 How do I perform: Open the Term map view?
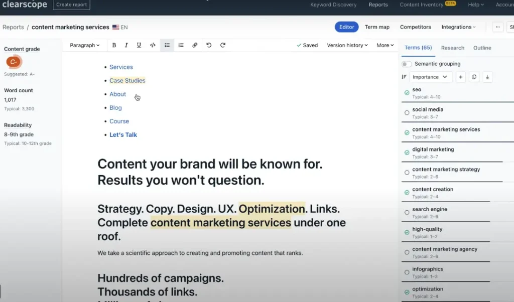point(377,27)
